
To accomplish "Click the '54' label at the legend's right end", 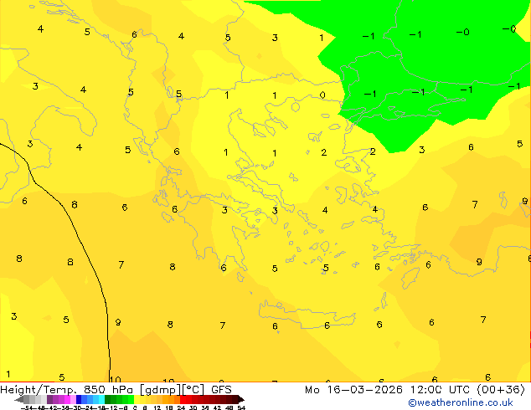I will pos(241,408).
